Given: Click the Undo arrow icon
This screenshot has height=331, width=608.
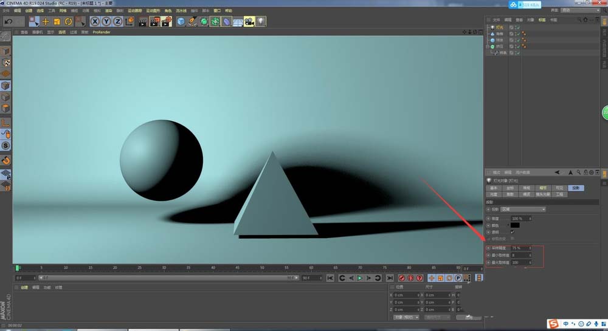Looking at the screenshot, I should pos(9,22).
